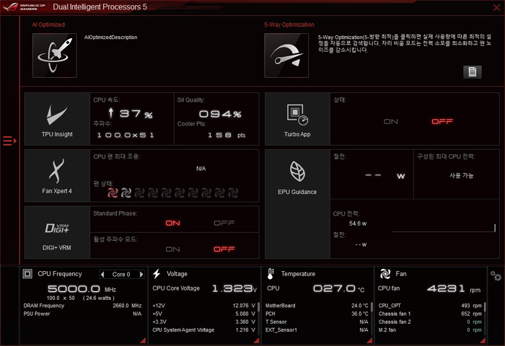Open the Turbo App panel
Image resolution: width=505 pixels, height=346 pixels.
coord(297,119)
